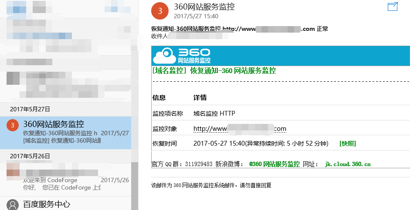Open the 快照 snapshot link
410x210 pixels.
(348, 143)
